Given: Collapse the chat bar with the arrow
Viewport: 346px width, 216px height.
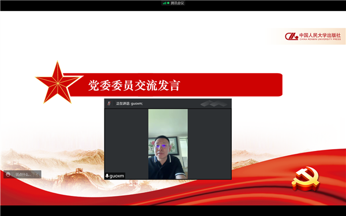Looking at the screenshot, I should click(x=37, y=175).
